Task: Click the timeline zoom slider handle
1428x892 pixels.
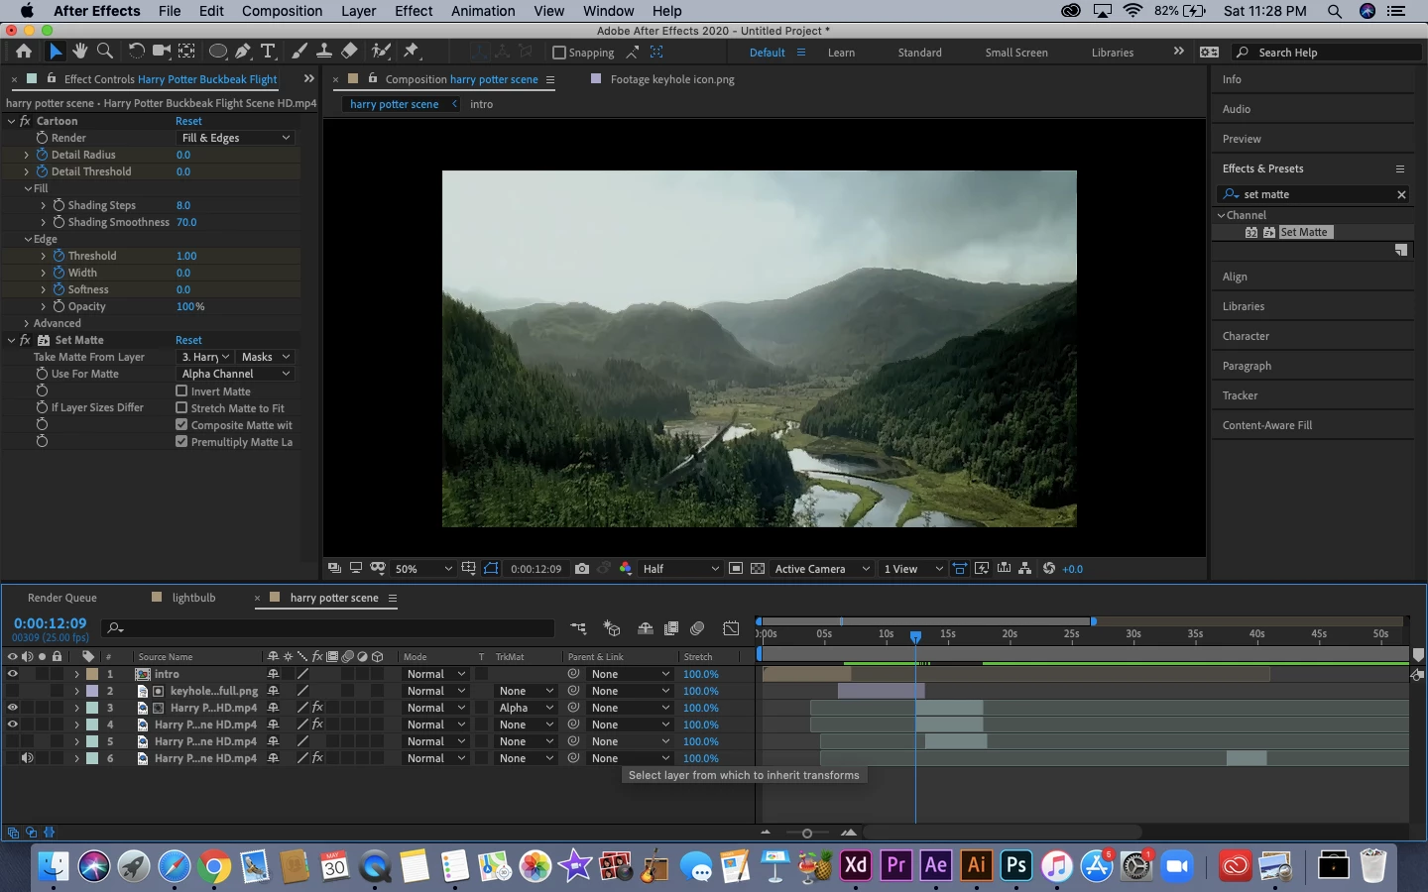Action: click(x=807, y=833)
